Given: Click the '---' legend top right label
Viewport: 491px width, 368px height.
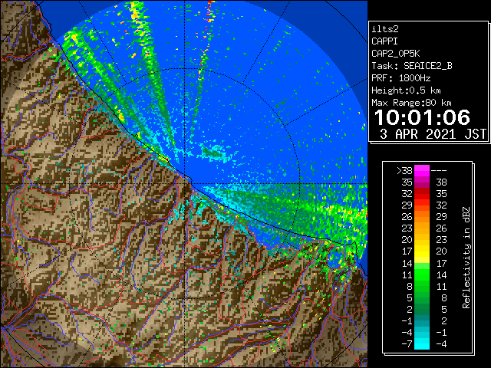Looking at the screenshot, I should (x=439, y=171).
